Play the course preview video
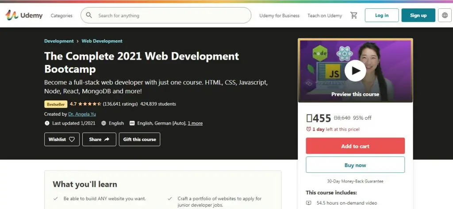453x209 pixels. tap(355, 71)
